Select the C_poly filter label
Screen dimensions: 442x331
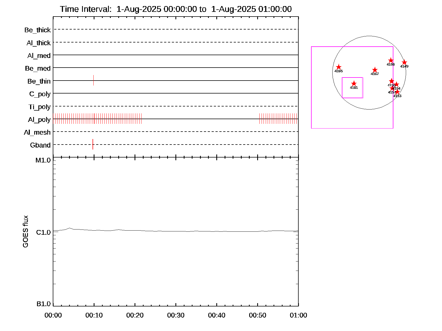(40, 94)
